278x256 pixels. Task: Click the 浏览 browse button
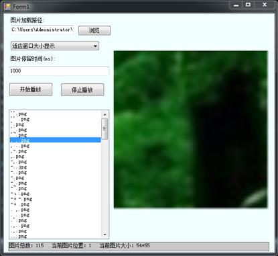94,30
